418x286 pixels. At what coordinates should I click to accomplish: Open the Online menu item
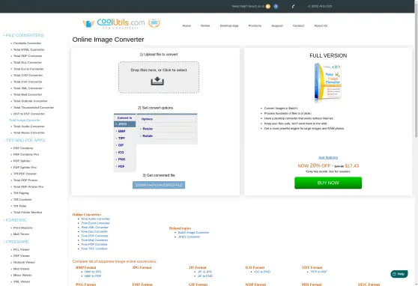pyautogui.click(x=205, y=26)
